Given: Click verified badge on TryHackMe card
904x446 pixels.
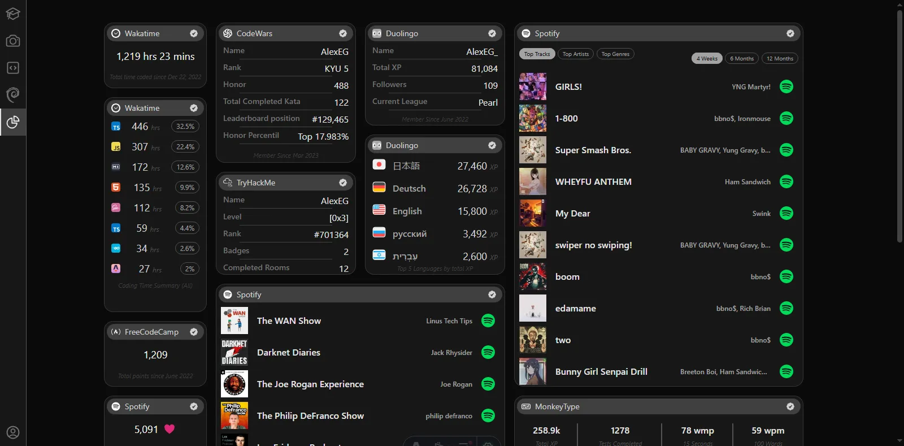Looking at the screenshot, I should point(343,183).
